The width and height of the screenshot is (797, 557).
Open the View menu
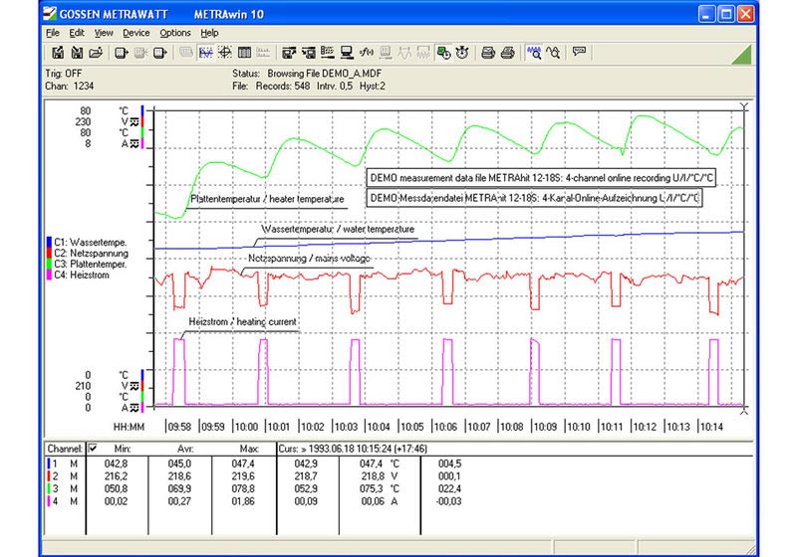click(x=104, y=33)
